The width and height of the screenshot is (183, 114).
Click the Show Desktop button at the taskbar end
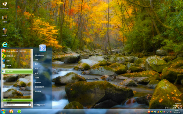pos(182,112)
